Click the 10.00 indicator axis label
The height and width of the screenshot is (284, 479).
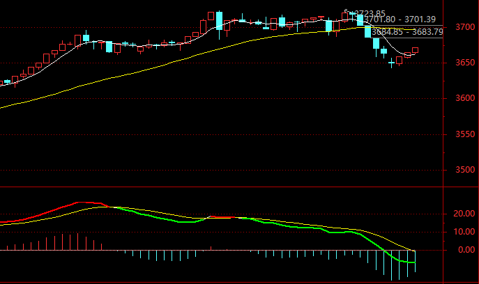[x=462, y=232]
